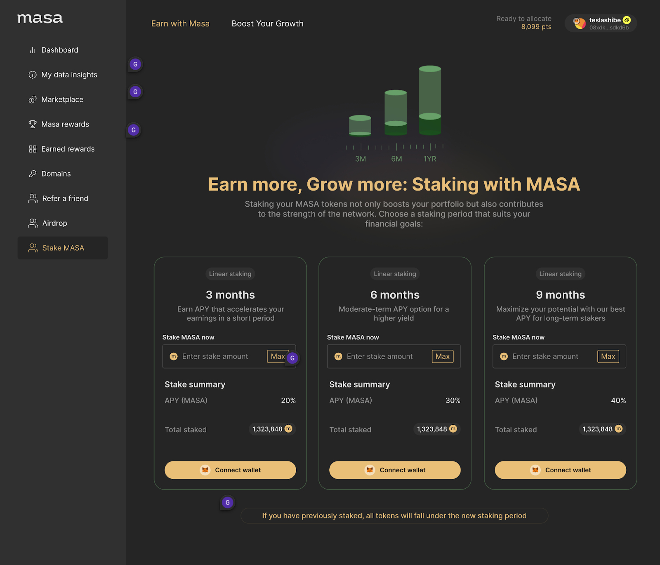The height and width of the screenshot is (565, 660).
Task: Click the Refer a friend people icon
Action: [x=33, y=198]
